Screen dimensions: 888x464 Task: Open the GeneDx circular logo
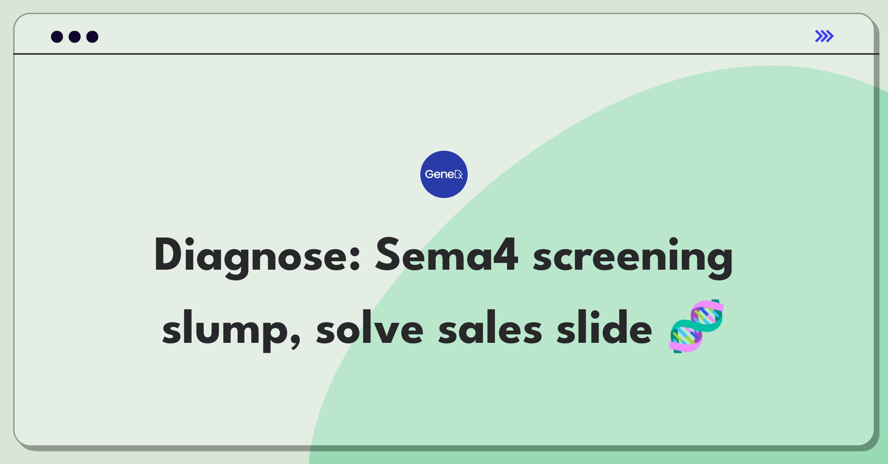(444, 174)
